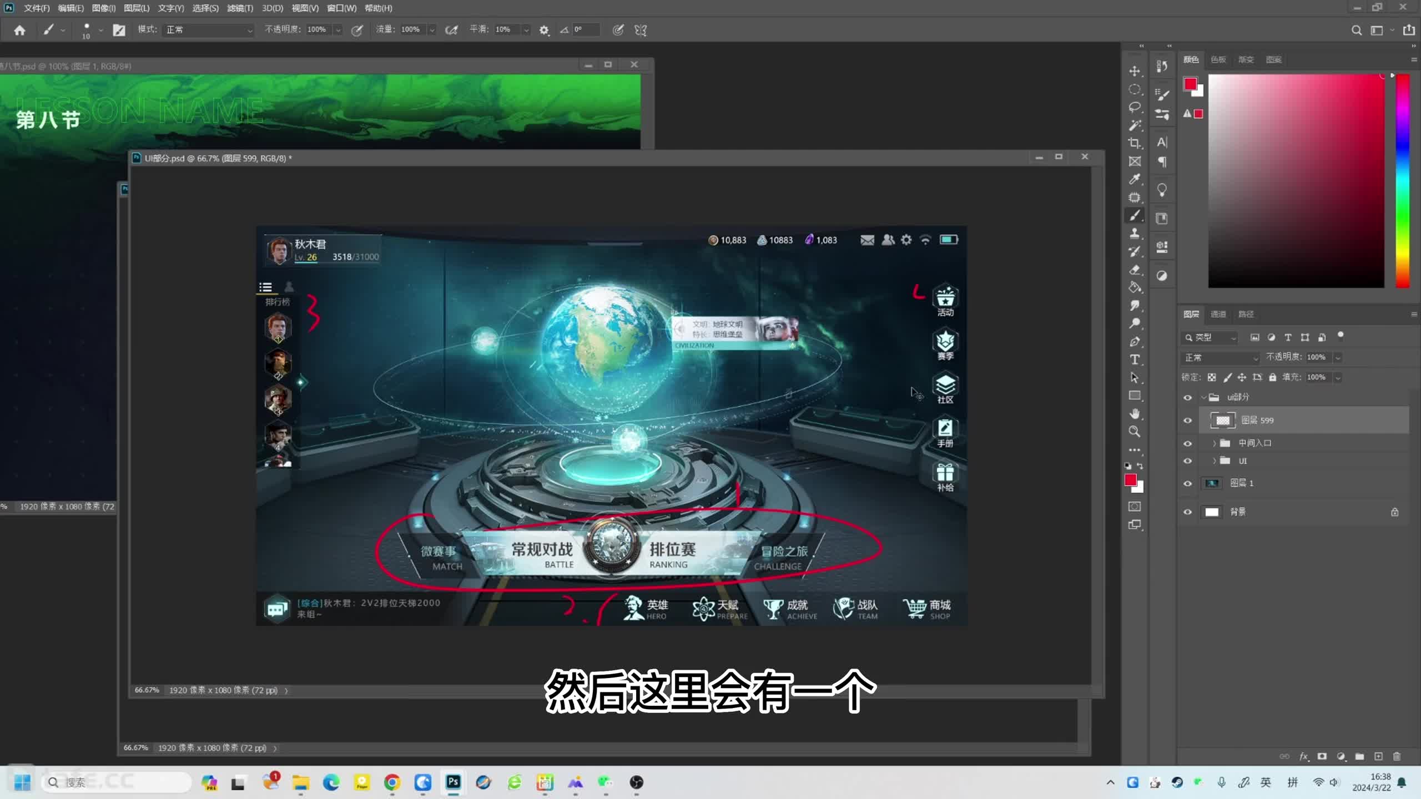Expand the UI group in Layers

point(1215,461)
